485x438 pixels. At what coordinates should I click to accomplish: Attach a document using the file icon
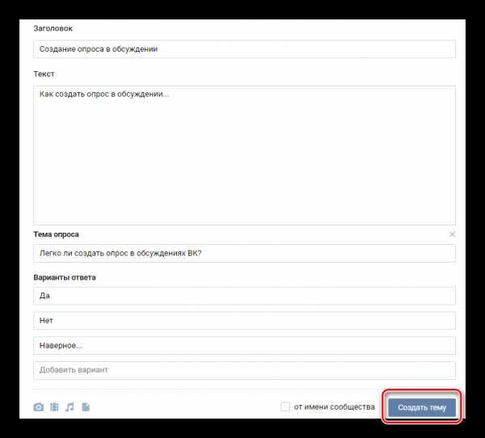click(86, 407)
